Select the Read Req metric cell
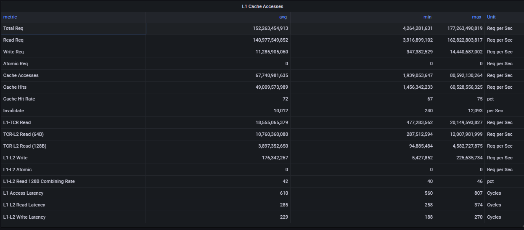This screenshot has width=524, height=230. pos(74,40)
